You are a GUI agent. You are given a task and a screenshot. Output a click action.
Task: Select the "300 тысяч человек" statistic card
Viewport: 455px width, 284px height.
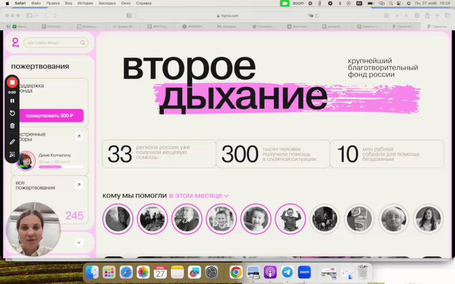[273, 154]
